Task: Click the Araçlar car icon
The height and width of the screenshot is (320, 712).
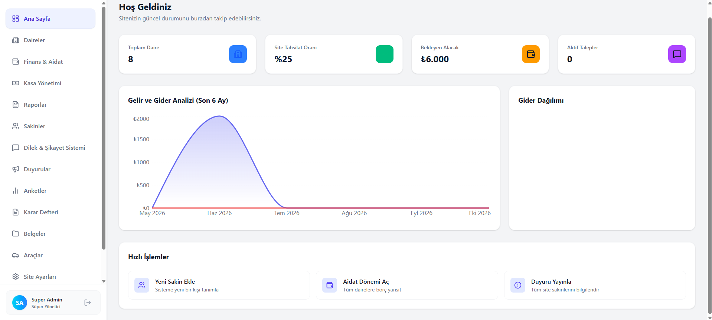Action: (16, 255)
